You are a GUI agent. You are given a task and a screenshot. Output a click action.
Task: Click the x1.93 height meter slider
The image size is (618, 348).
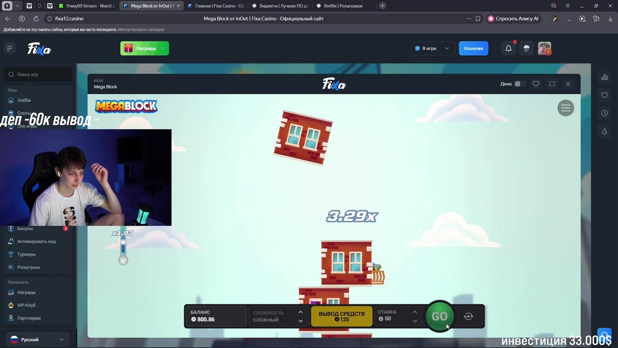(123, 242)
